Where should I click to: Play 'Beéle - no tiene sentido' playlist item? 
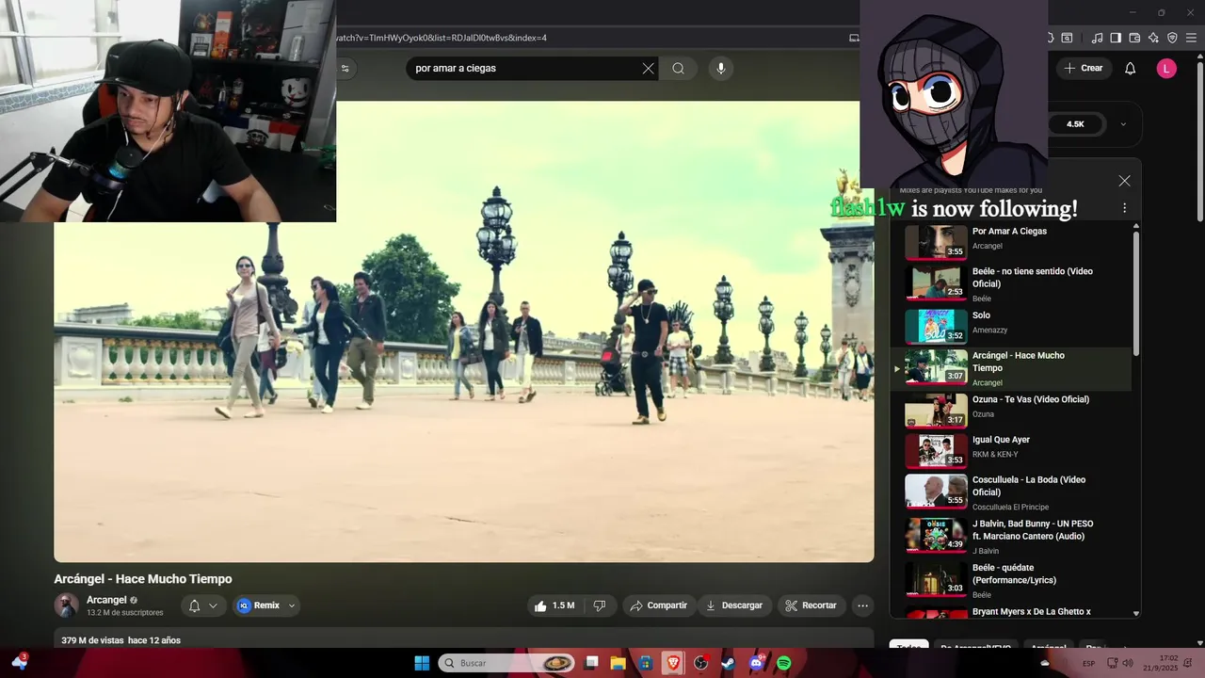pos(1012,283)
